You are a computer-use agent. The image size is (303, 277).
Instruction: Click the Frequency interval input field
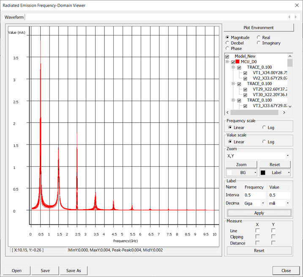click(255, 195)
